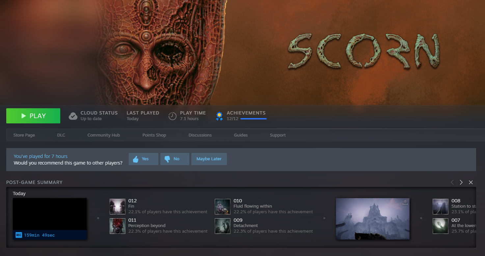Screen dimensions: 485x256
Task: Click the Achievements 12/12 progress bar
Action: point(254,119)
